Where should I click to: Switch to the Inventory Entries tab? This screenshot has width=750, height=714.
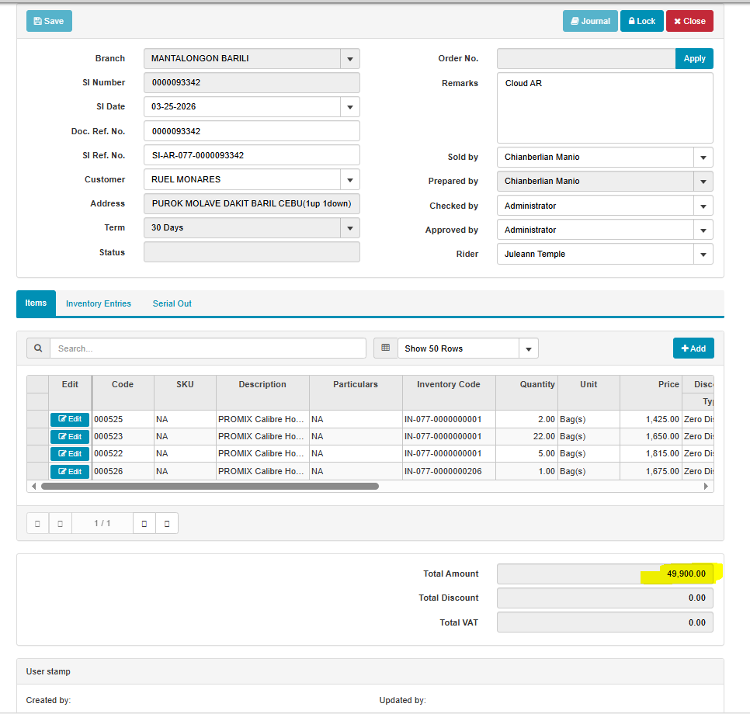coord(99,303)
